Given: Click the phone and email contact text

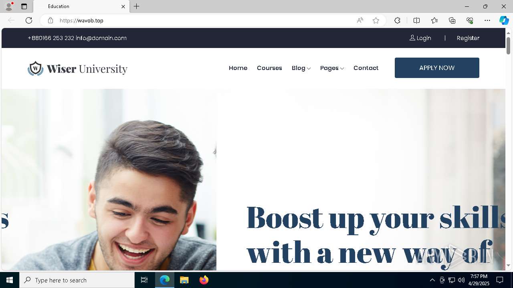Looking at the screenshot, I should tap(77, 38).
